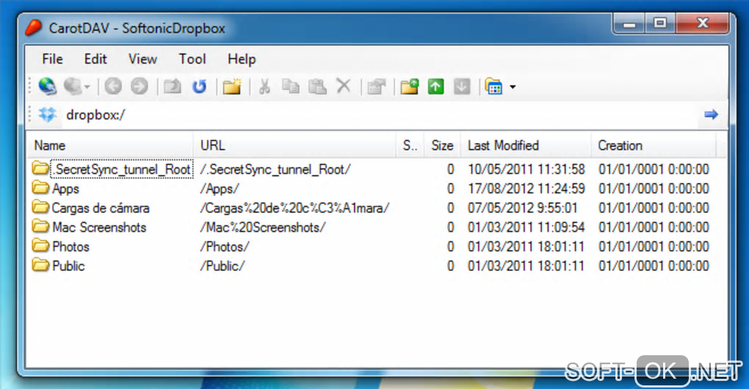Open the Tool menu
Viewport: 749px width, 389px height.
192,59
